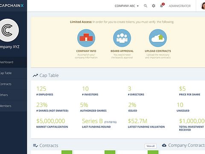
Task: Select the Upload Contracts cloud icon
Action: tap(158, 38)
